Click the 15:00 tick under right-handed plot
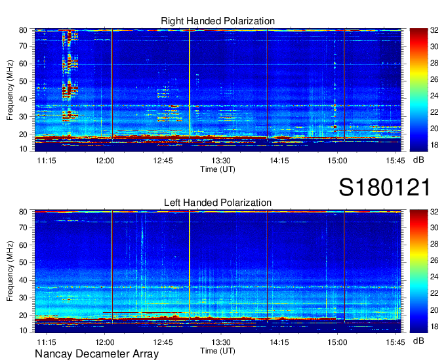 337,161
